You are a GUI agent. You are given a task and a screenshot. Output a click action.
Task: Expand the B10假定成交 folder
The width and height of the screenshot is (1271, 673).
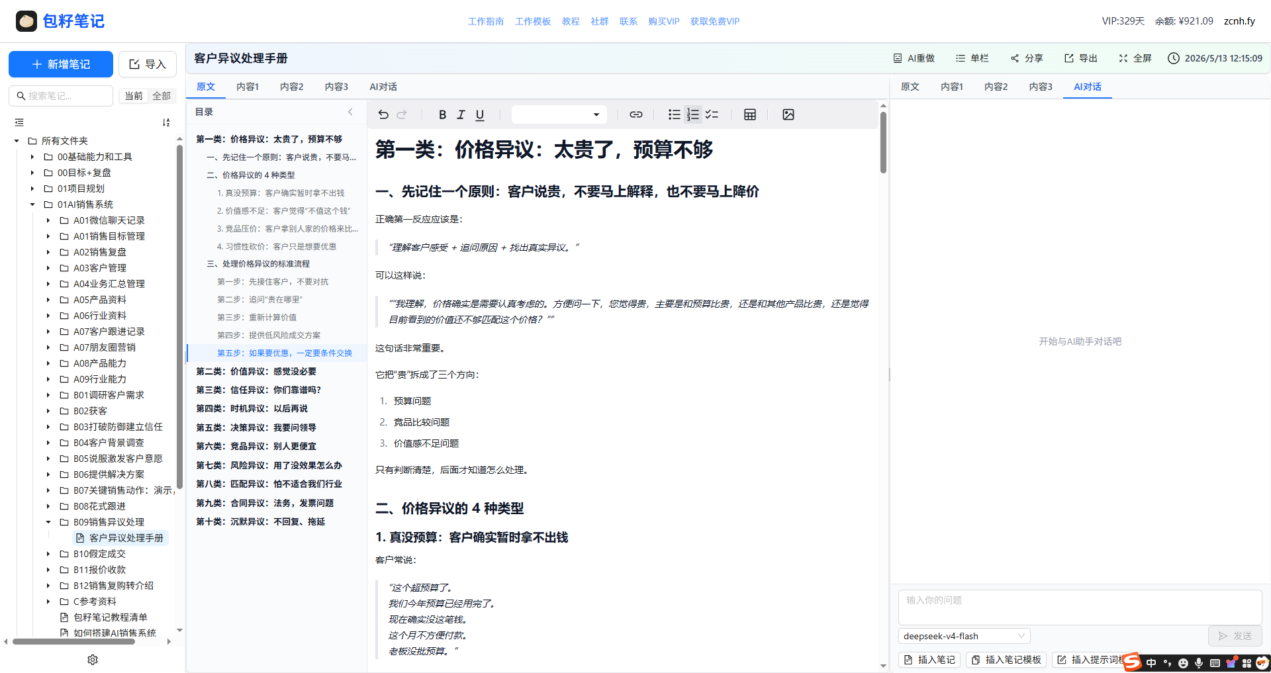pos(48,554)
